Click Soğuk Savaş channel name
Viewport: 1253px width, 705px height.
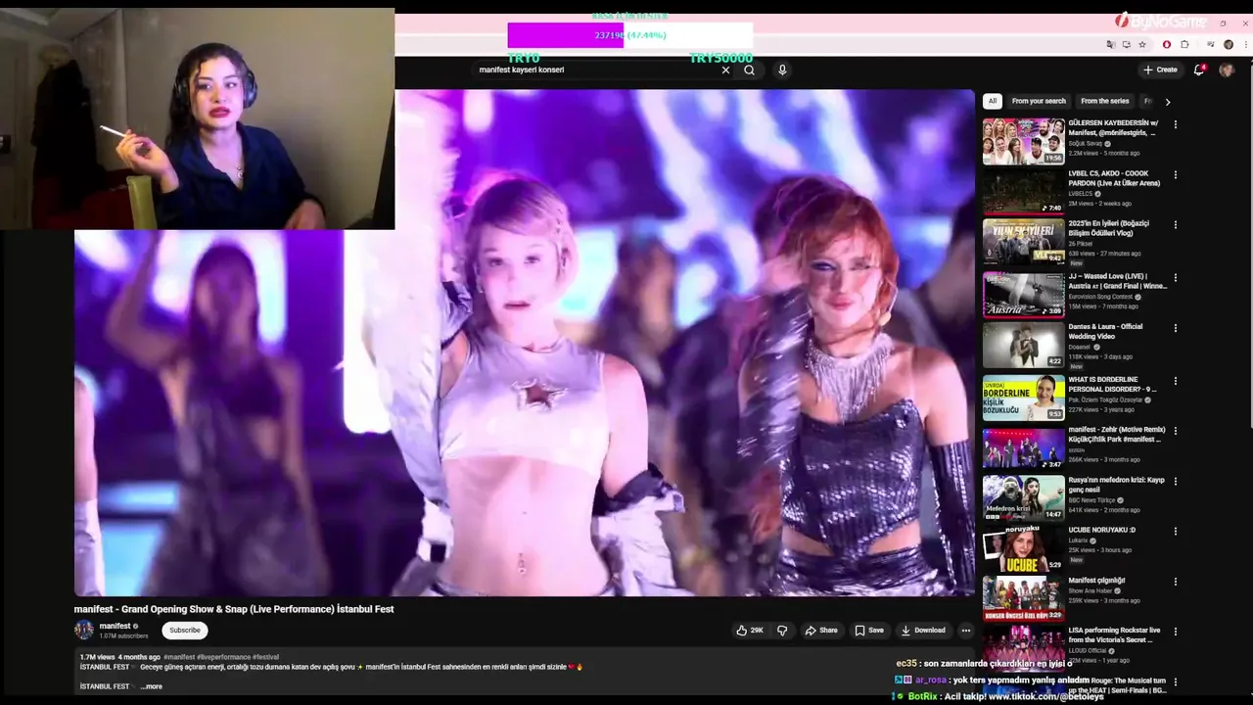coord(1086,143)
